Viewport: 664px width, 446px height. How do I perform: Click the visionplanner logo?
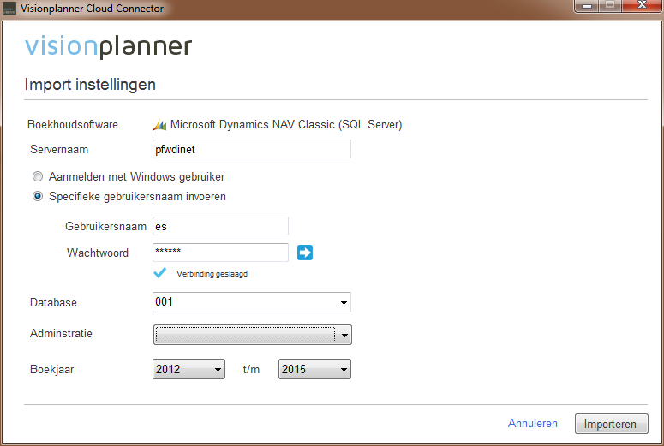click(x=109, y=46)
